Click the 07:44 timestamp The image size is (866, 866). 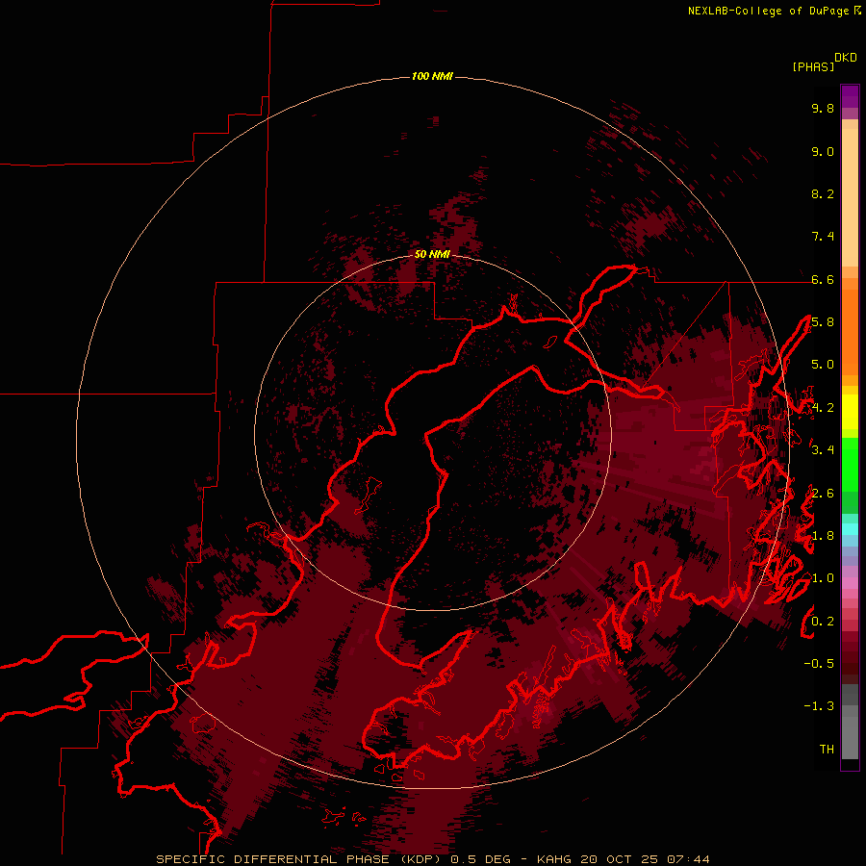(x=688, y=859)
